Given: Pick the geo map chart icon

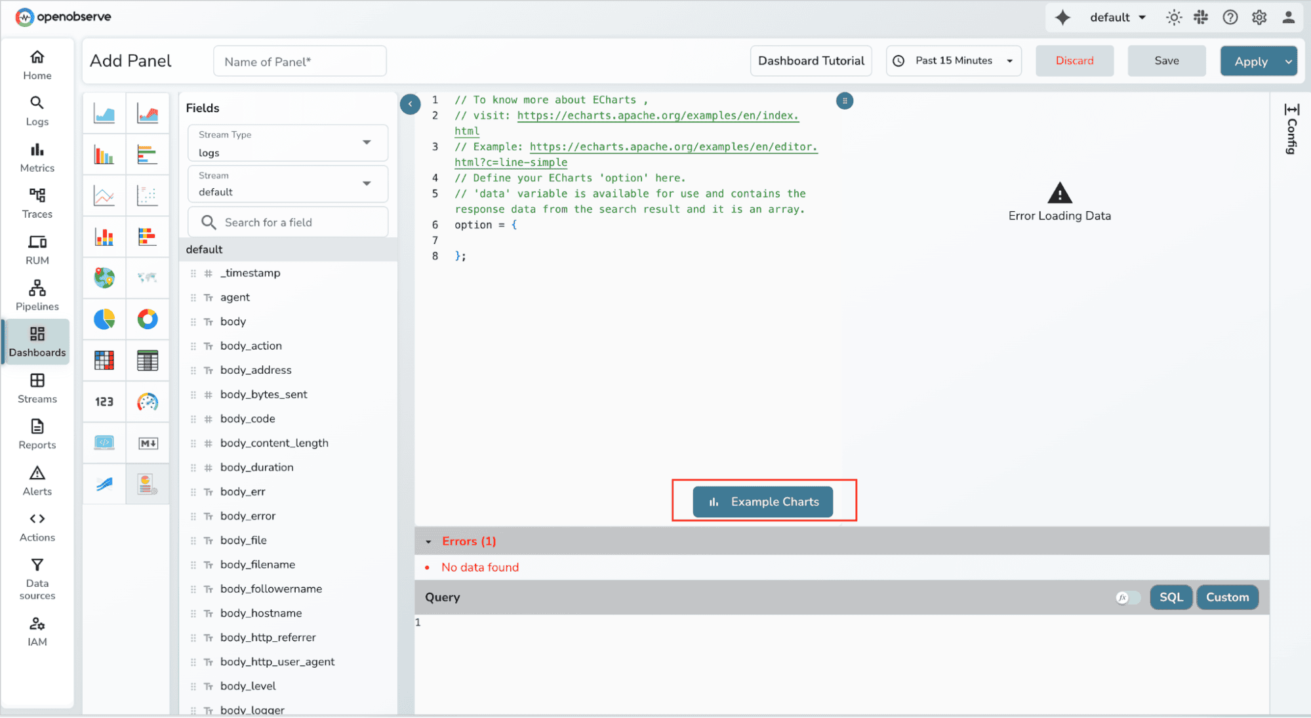Looking at the screenshot, I should tap(104, 278).
